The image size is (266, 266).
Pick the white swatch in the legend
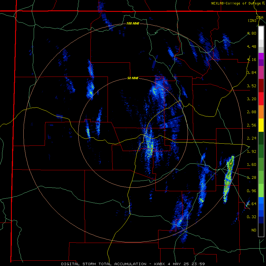click(261, 33)
